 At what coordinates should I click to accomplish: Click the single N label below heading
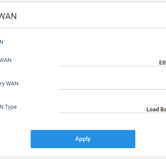click(2, 42)
